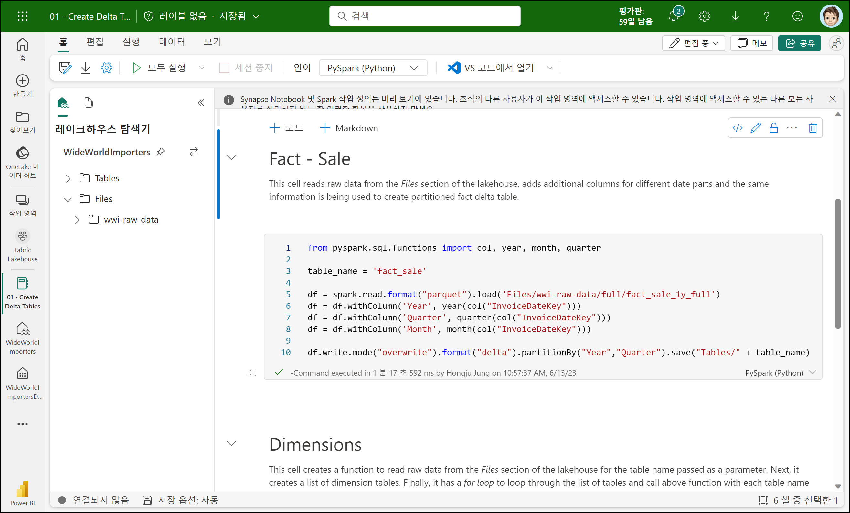Click the convert to code cell icon
Screen dimensions: 850x513
(x=737, y=128)
